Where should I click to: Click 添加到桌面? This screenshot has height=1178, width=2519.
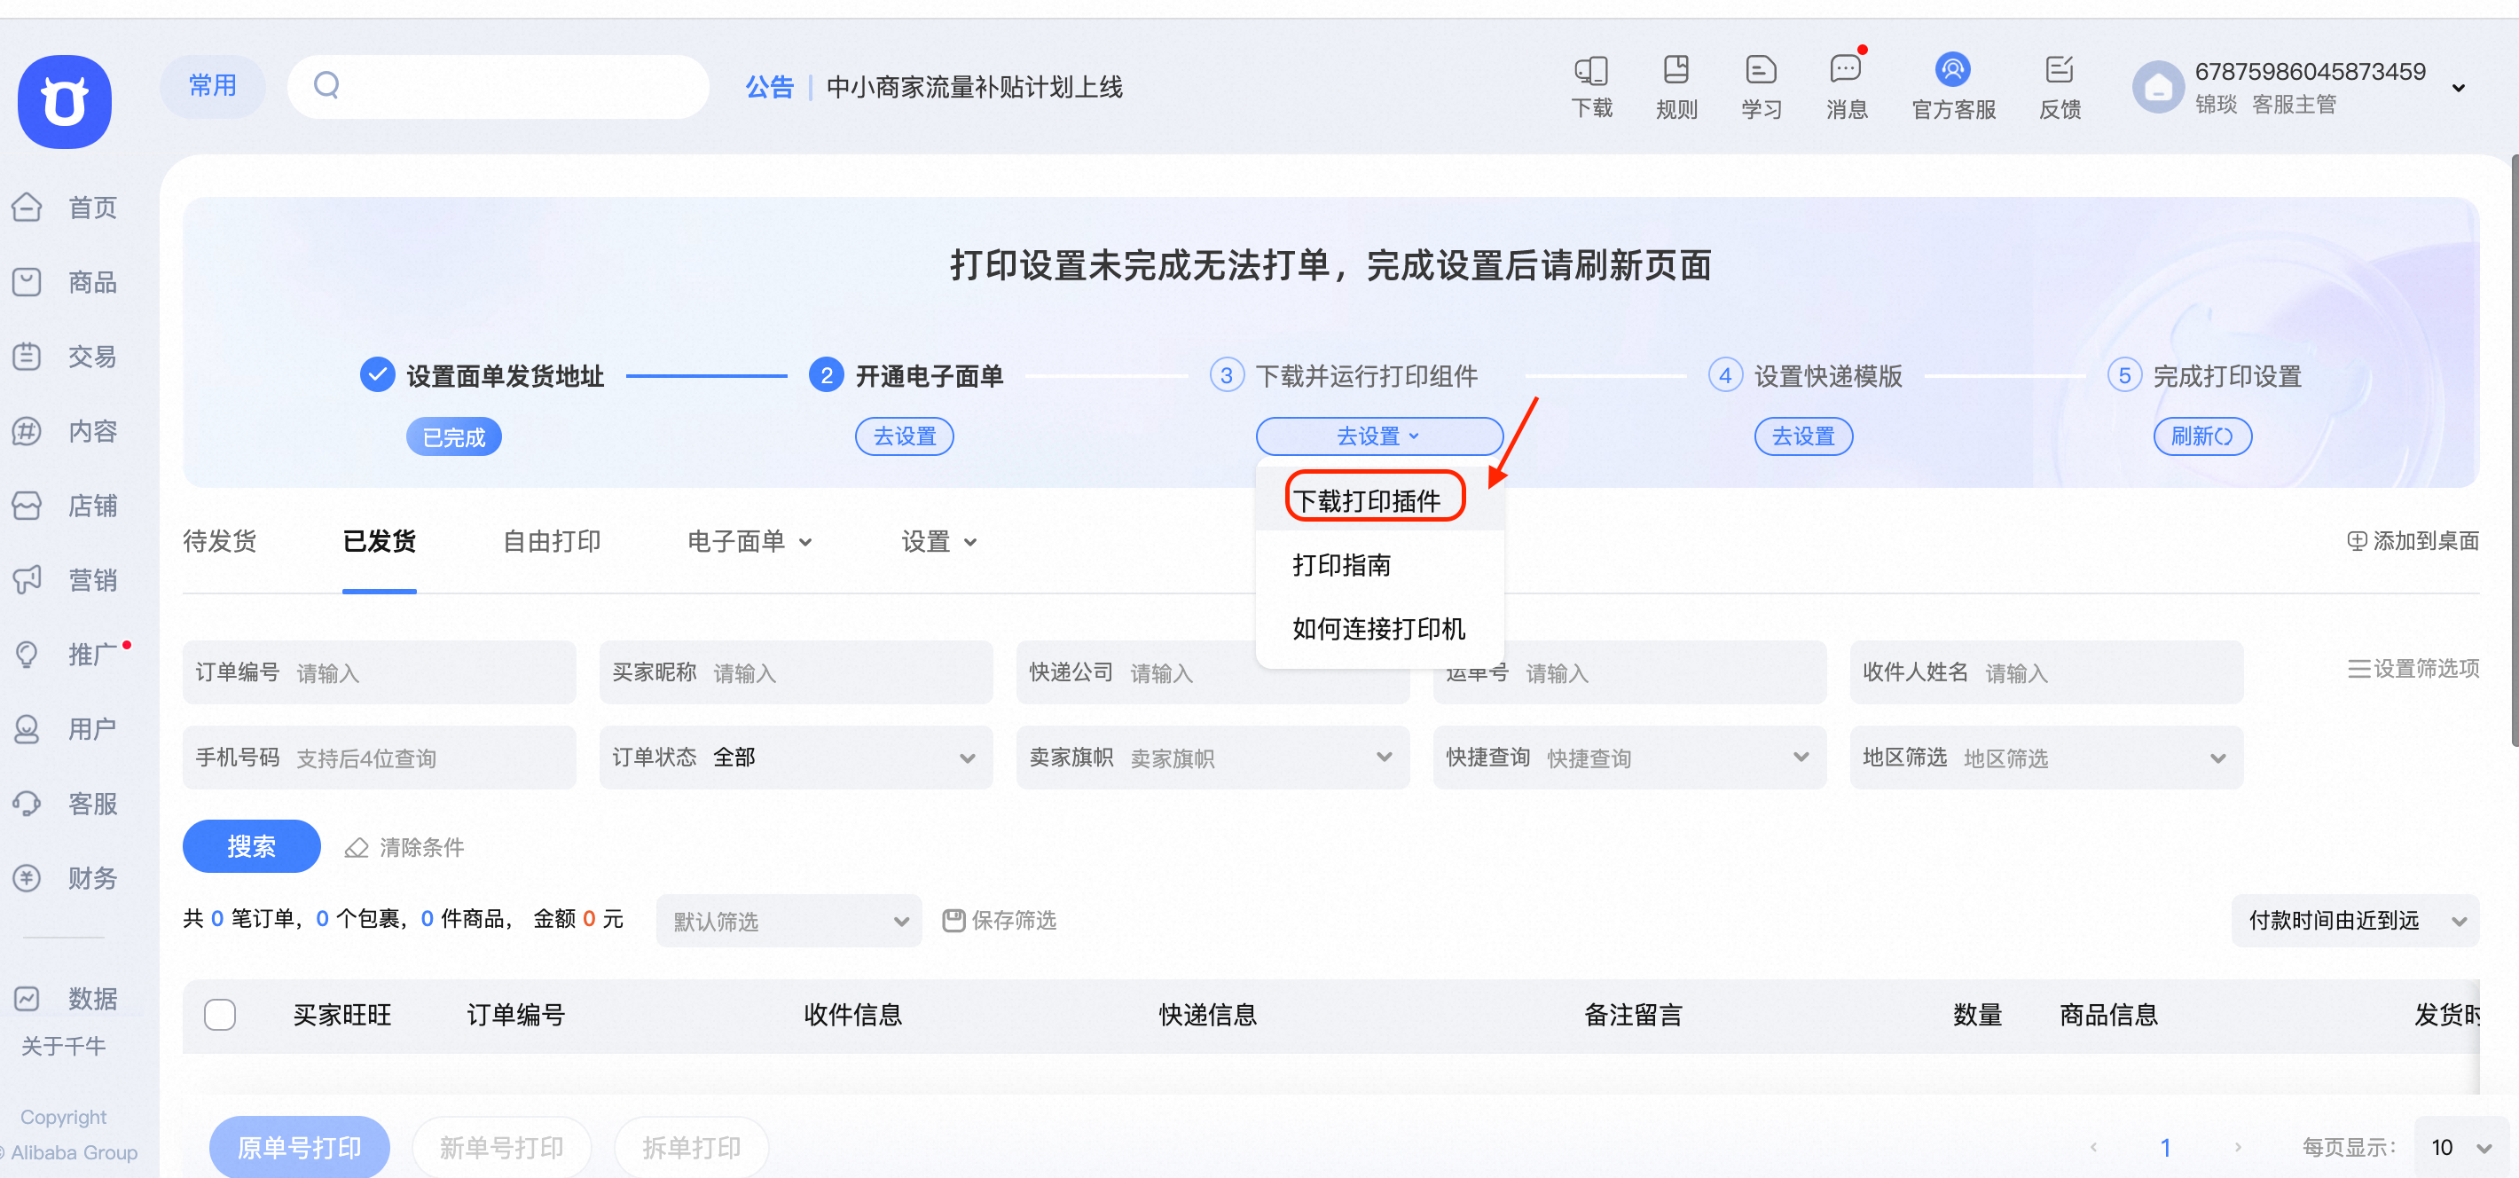pos(2413,540)
